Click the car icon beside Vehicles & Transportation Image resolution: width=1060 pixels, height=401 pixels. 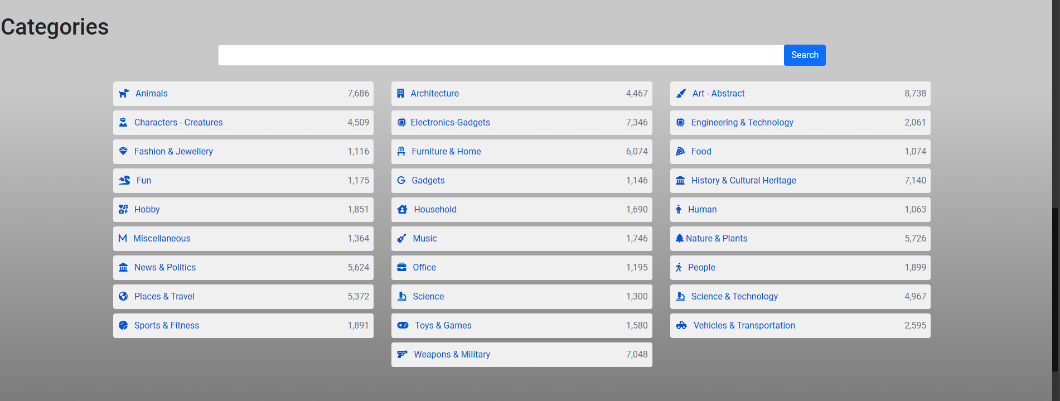[x=681, y=326]
